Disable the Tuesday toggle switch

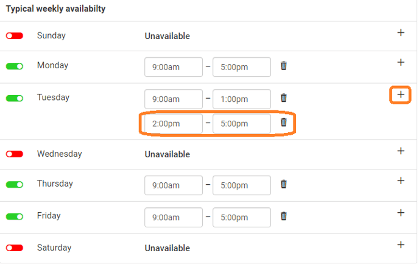(x=15, y=98)
